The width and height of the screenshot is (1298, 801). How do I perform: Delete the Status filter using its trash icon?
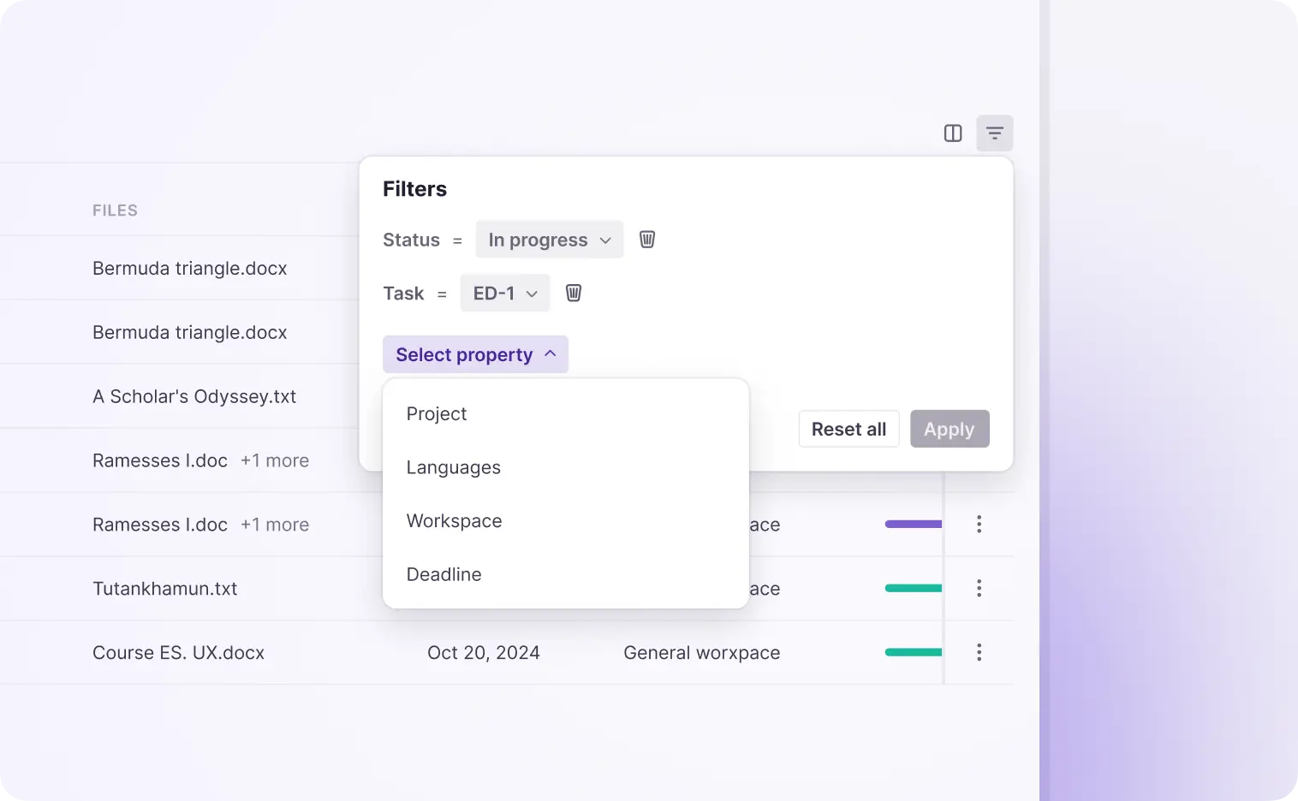pyautogui.click(x=646, y=240)
